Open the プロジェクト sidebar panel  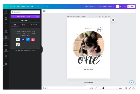coord(6,50)
